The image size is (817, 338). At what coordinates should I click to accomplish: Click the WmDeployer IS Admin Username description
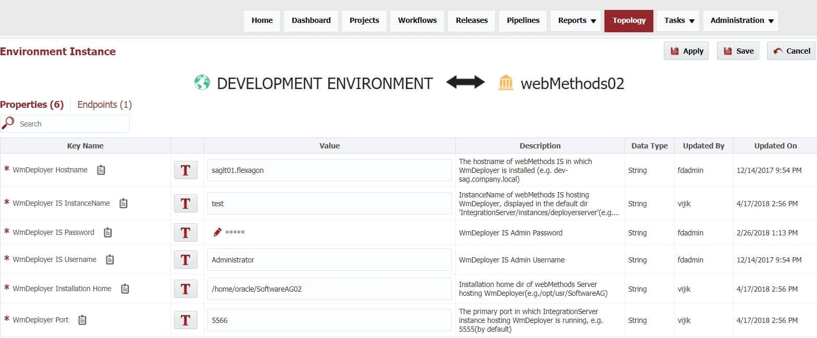[x=512, y=260]
